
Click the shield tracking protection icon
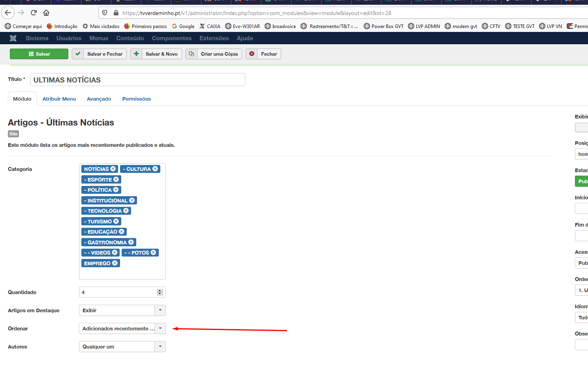(x=105, y=13)
